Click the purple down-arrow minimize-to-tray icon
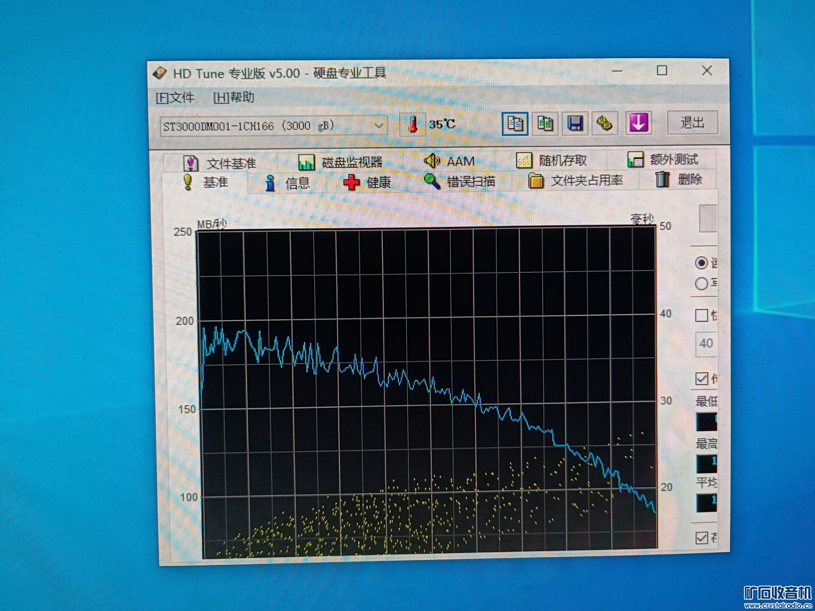This screenshot has width=815, height=611. click(x=638, y=123)
